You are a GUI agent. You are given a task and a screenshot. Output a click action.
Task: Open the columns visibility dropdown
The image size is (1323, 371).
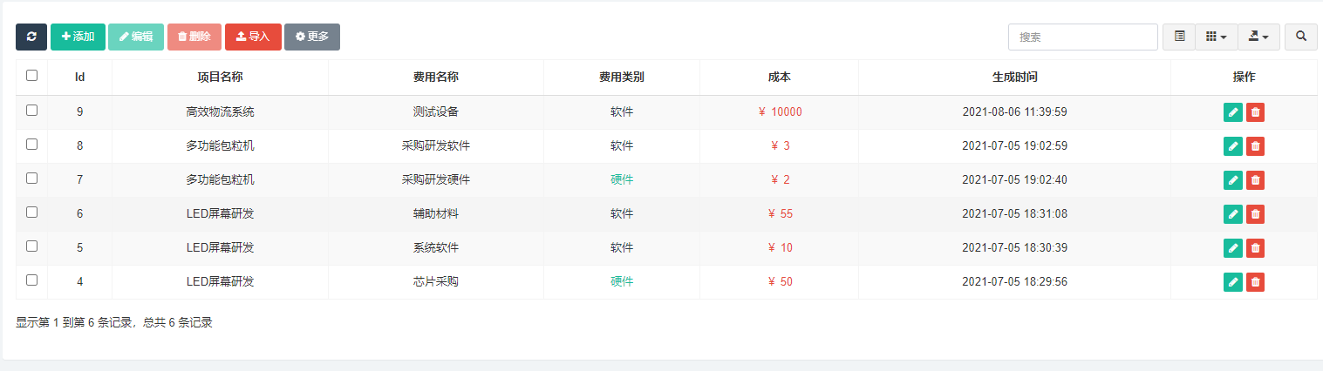point(1217,37)
